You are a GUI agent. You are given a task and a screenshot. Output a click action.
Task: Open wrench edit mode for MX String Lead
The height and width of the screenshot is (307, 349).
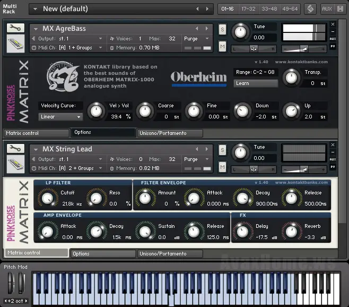click(15, 149)
